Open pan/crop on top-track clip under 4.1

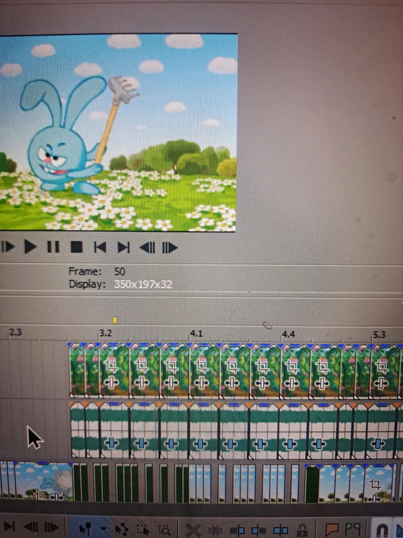coord(201,366)
